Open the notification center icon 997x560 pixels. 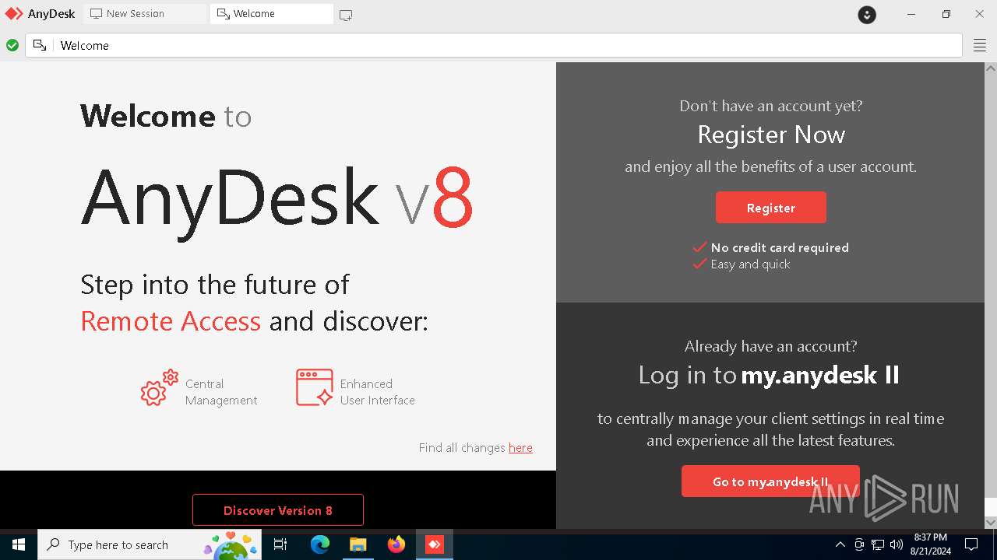(x=971, y=544)
